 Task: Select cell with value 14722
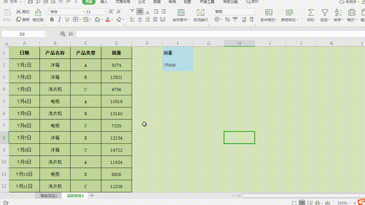click(116, 150)
